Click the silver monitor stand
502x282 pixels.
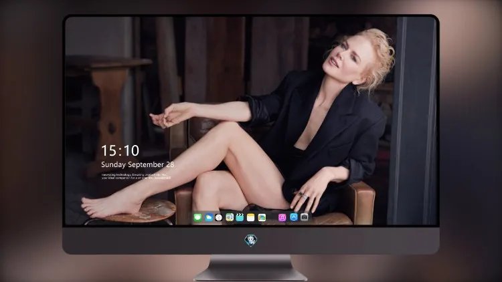point(251,268)
